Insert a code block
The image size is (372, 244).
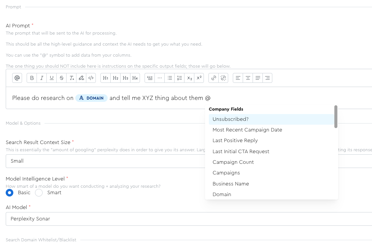(91, 78)
